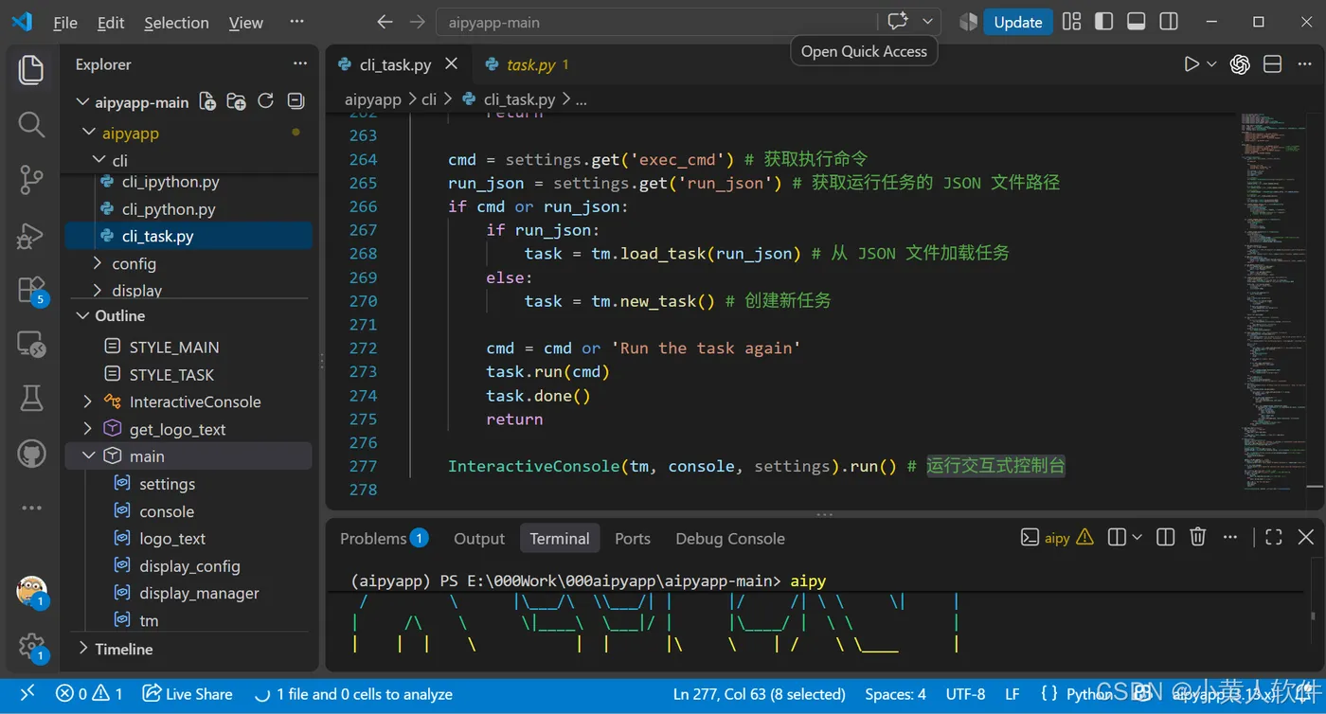This screenshot has width=1326, height=714.
Task: Open the Run and Debug view
Action: pos(31,235)
